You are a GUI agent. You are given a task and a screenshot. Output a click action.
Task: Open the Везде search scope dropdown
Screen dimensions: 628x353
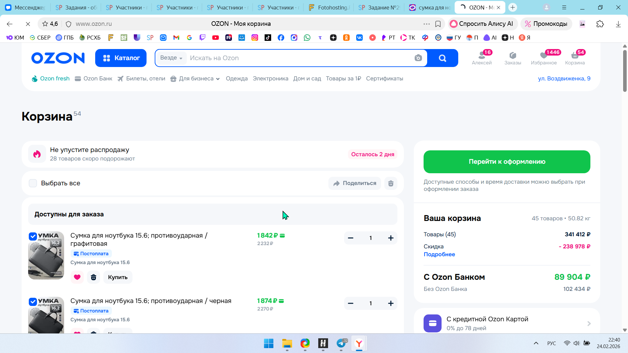pyautogui.click(x=171, y=58)
